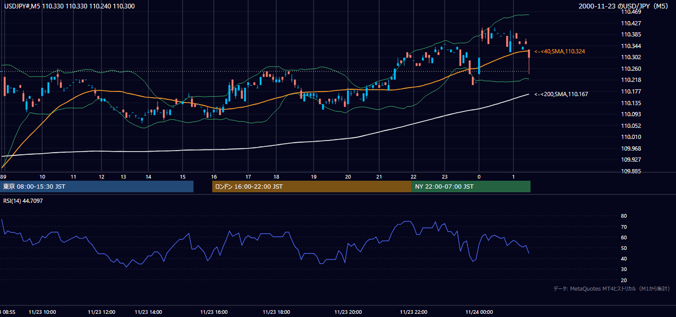Viewport: 676px width, 317px height.
Task: Click the MetaQuotes MT4 data source note
Action: (x=611, y=288)
